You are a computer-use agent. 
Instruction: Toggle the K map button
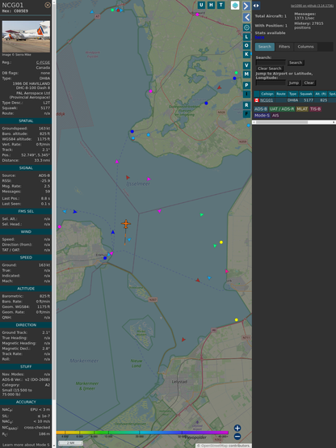click(x=246, y=54)
